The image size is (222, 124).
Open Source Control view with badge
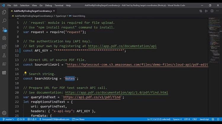point(4,29)
